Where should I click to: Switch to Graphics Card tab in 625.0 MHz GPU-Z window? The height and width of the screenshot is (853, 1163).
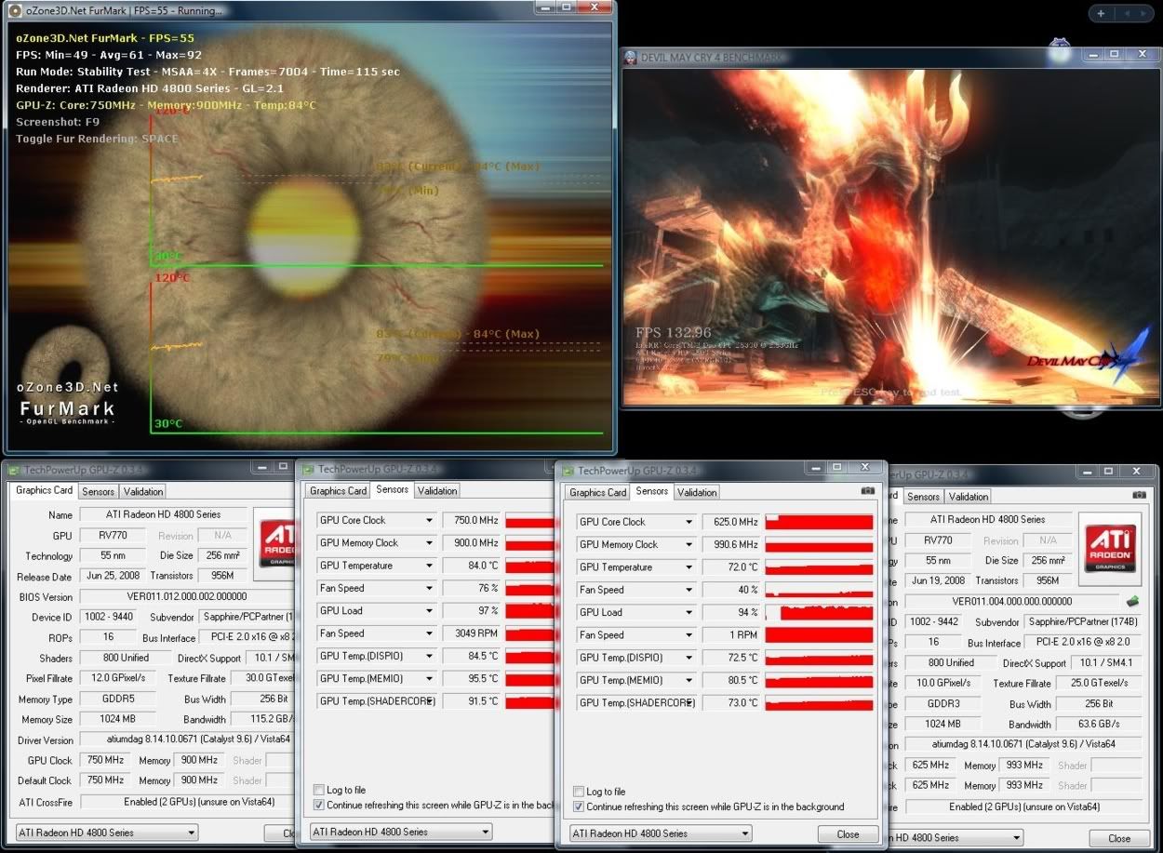point(597,492)
